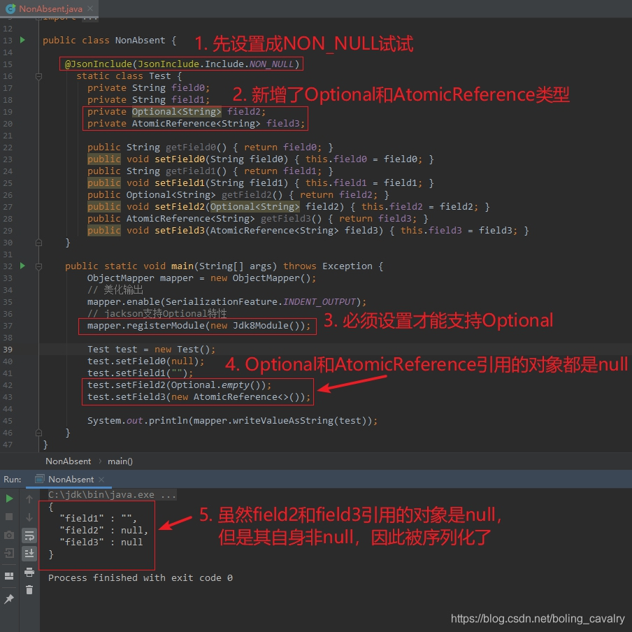Toggle soft-wrap in the console output
The width and height of the screenshot is (632, 632).
(29, 536)
